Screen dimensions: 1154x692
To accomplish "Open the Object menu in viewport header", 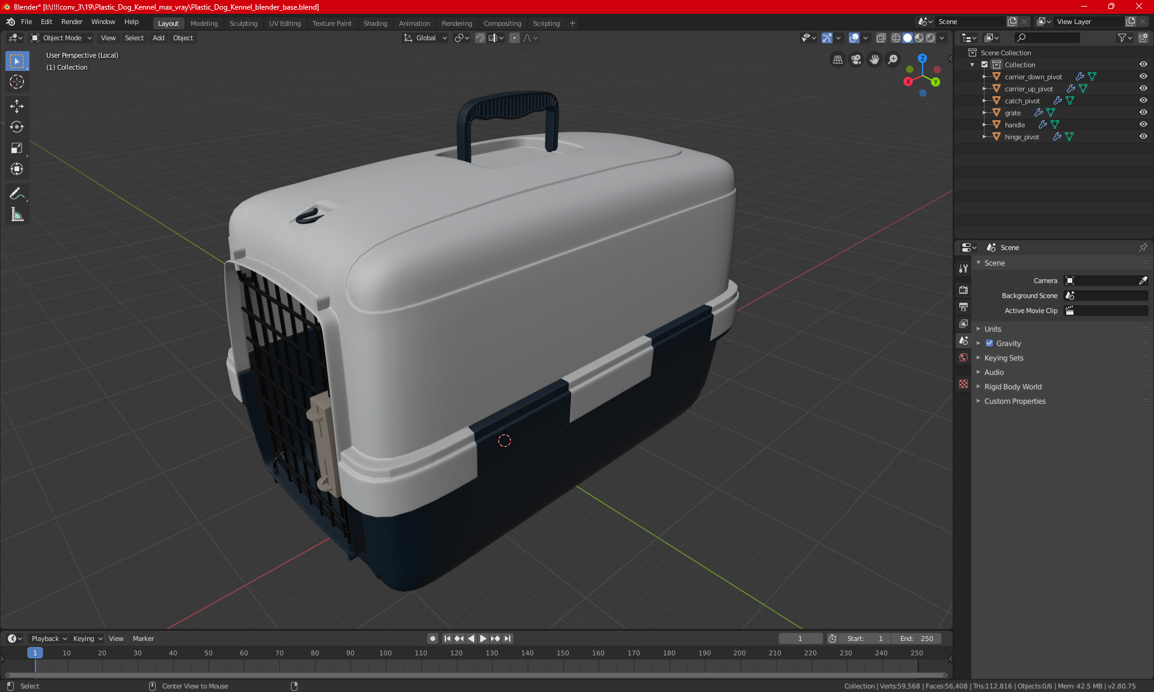I will pos(183,38).
